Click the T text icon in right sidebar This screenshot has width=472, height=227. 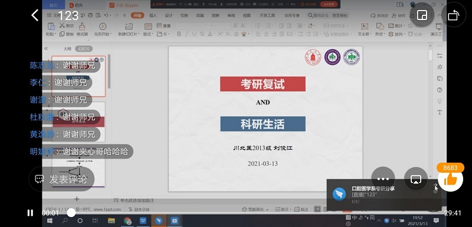(x=440, y=112)
